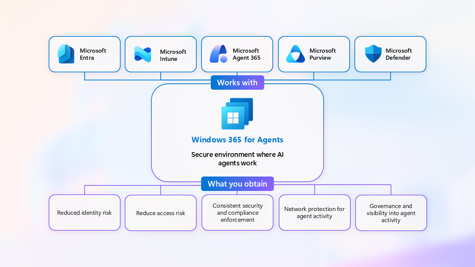475x267 pixels.
Task: Click the "Reduced identity risk" text
Action: click(84, 213)
